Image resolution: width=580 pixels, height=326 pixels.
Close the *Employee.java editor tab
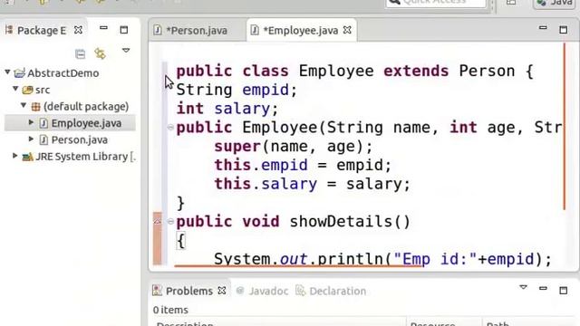(x=347, y=30)
